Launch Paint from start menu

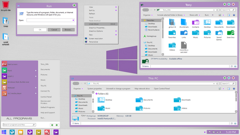(20, 70)
